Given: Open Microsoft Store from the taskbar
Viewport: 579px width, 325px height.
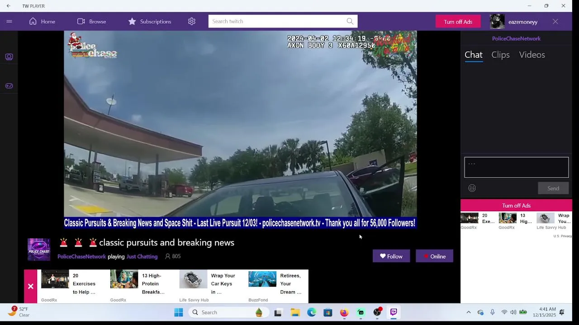Looking at the screenshot, I should click(x=328, y=312).
